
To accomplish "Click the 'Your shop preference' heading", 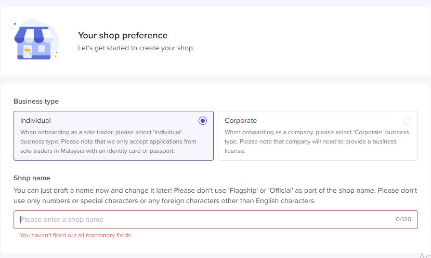I will (123, 35).
